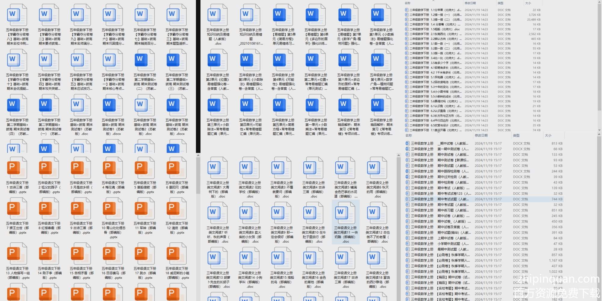Sort 二年级数学下册 list by 大小 column
Screen dimensions: 602x301
528,3
